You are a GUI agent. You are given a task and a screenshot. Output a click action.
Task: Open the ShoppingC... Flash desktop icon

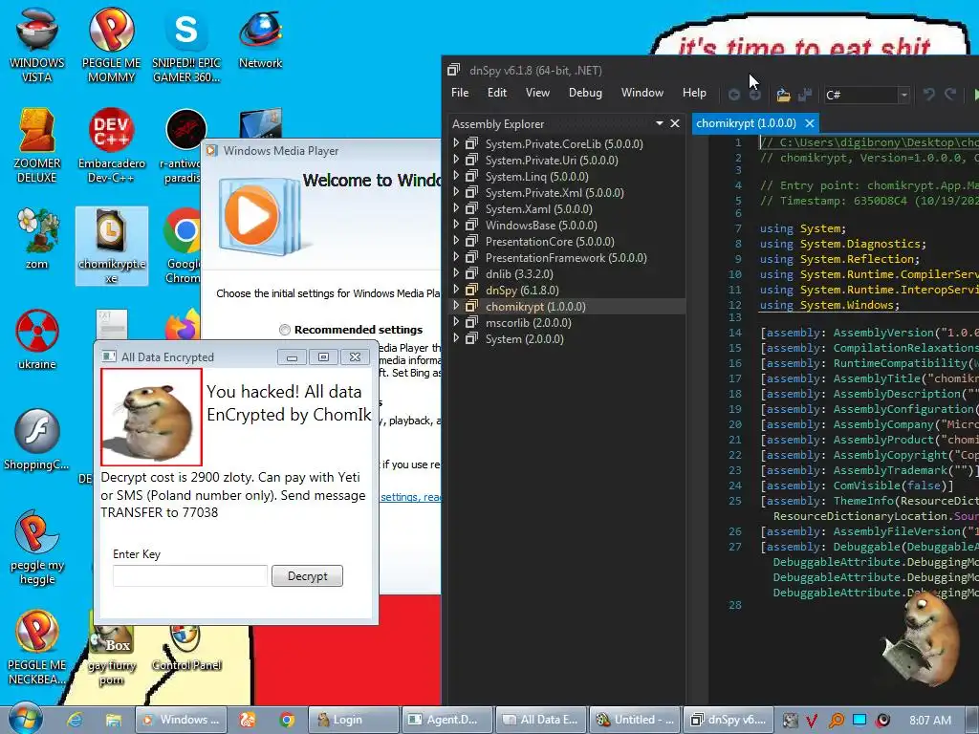click(x=37, y=440)
